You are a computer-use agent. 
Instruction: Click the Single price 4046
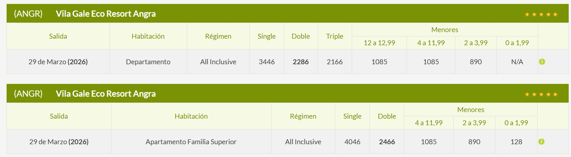[x=352, y=142]
